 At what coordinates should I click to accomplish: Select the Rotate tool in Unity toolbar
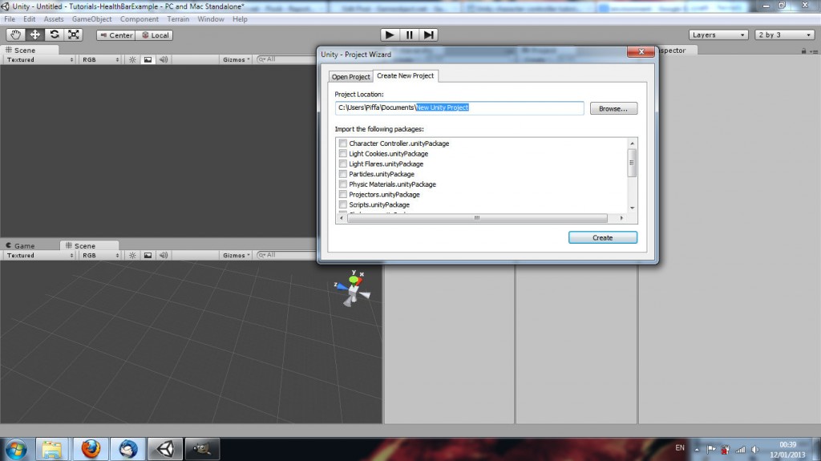point(54,34)
